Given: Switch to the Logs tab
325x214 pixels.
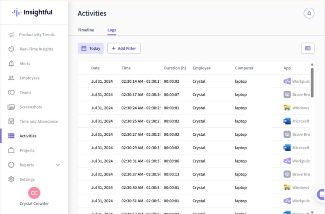Looking at the screenshot, I should coord(112,30).
